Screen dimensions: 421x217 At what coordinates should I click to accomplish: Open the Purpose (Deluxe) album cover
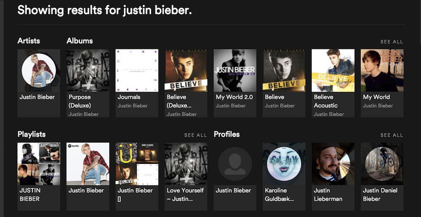(x=88, y=70)
